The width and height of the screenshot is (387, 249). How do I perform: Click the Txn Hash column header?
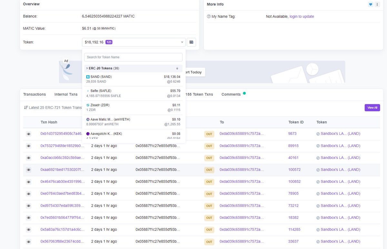coord(49,122)
